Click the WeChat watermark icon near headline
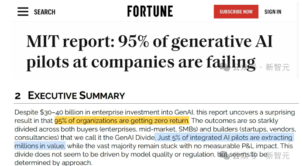This screenshot has height=166, width=302. (x=225, y=68)
